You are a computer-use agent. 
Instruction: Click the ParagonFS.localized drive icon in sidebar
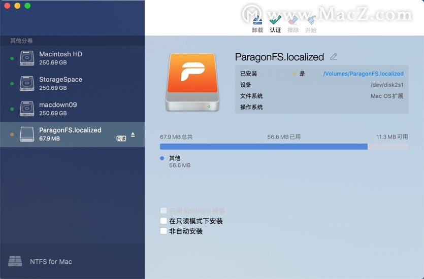tap(27, 134)
